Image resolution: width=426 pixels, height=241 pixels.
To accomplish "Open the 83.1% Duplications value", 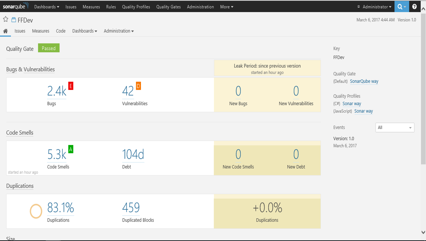I will point(60,208).
